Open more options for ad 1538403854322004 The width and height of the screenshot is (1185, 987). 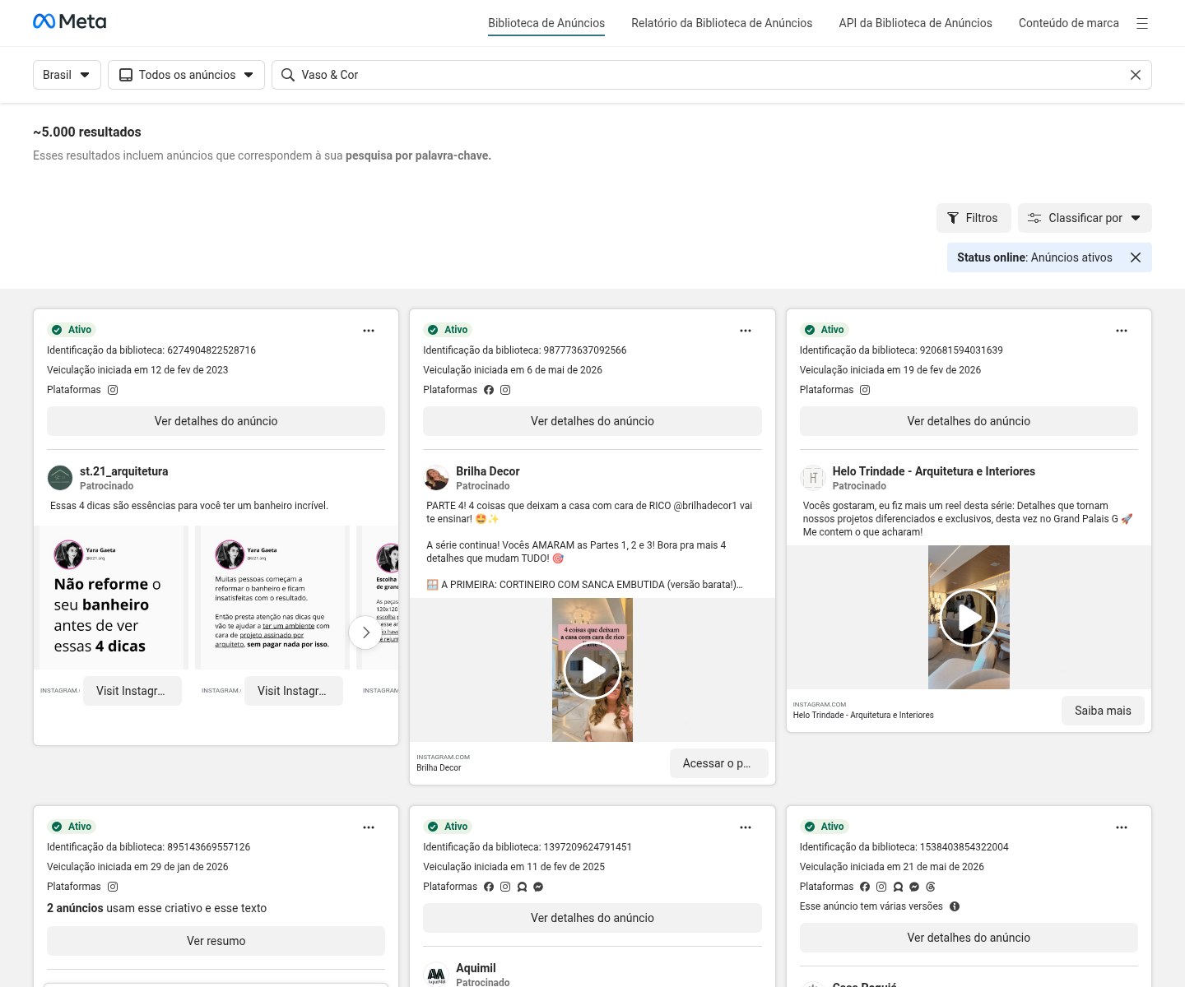(x=1122, y=827)
